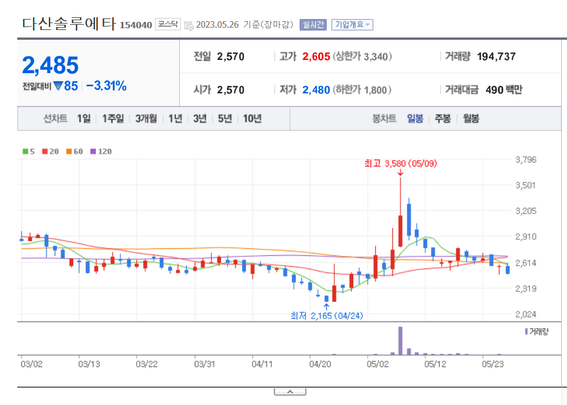Open the 기업개요 dropdown
567x405 pixels.
click(352, 25)
